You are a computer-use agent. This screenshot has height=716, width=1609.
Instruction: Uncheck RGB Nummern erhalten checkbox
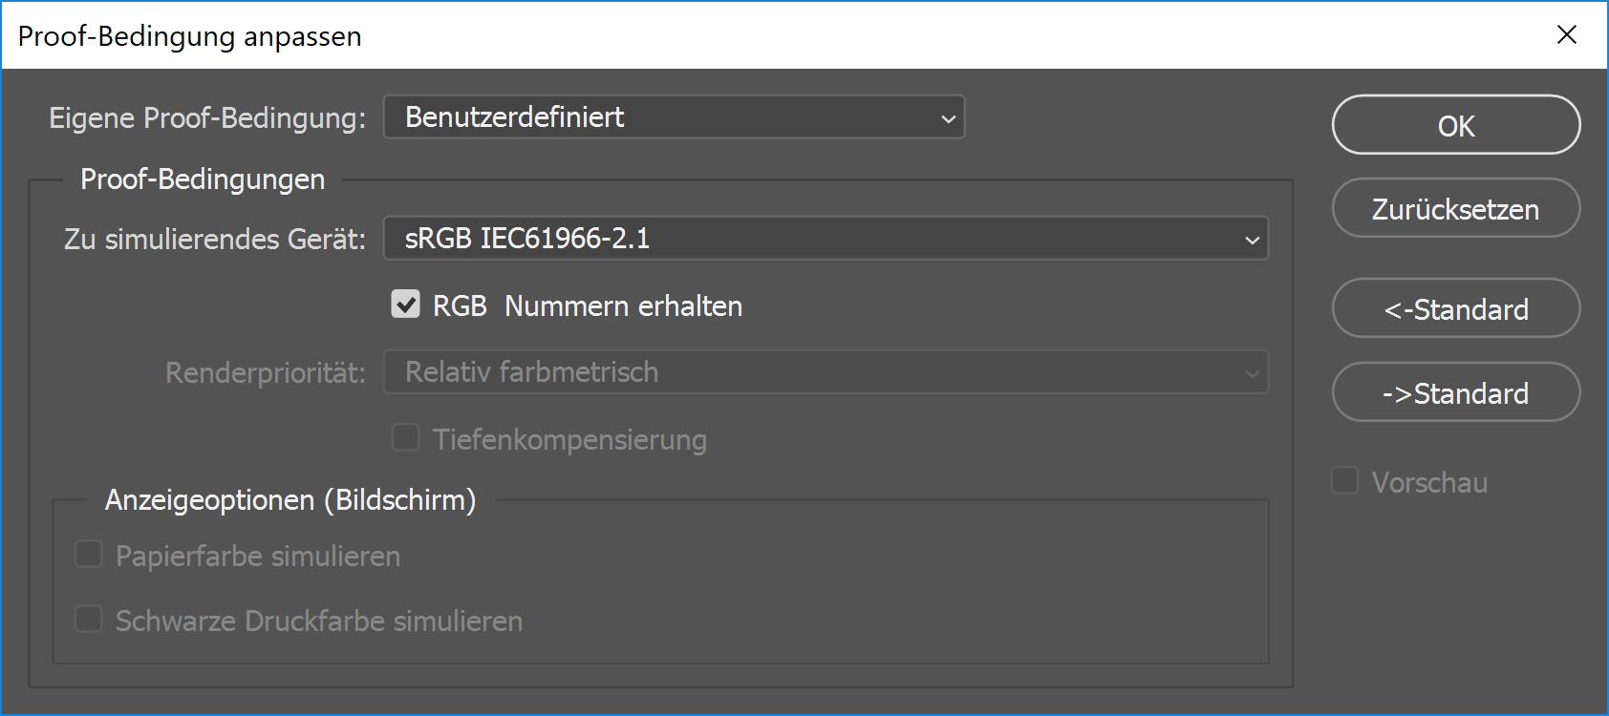405,305
